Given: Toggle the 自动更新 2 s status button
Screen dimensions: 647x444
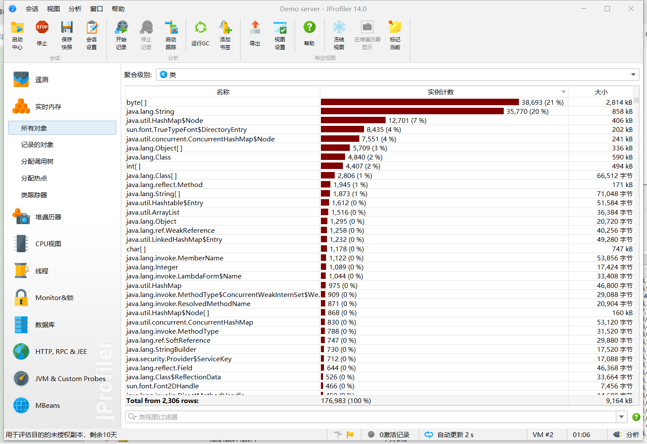Looking at the screenshot, I should 449,435.
